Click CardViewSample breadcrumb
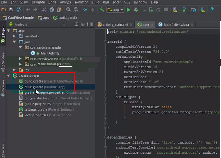 pos(18,18)
